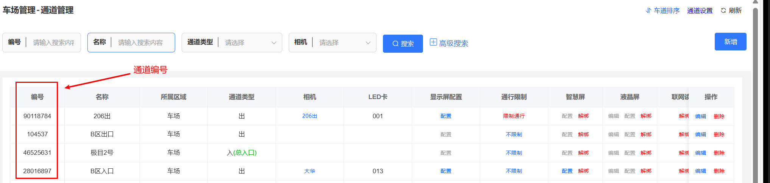Click 液晶屏 解绑 in B区入口 row
Image resolution: width=770 pixels, height=183 pixels.
(646, 171)
